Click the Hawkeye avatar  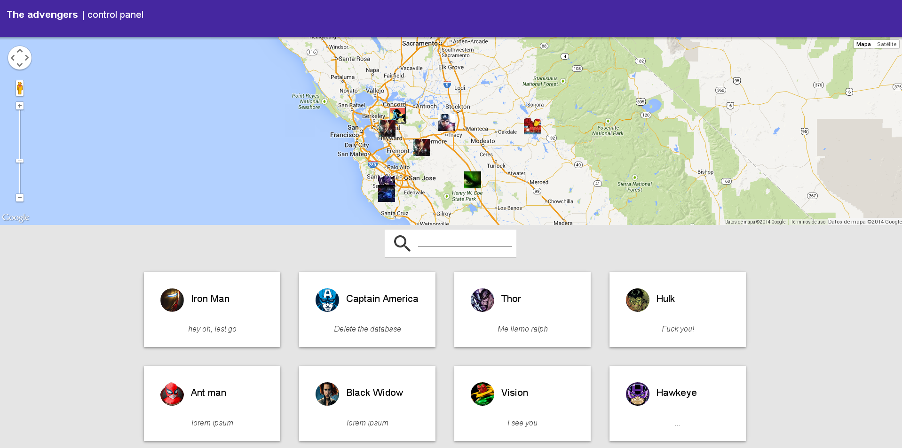click(x=638, y=394)
